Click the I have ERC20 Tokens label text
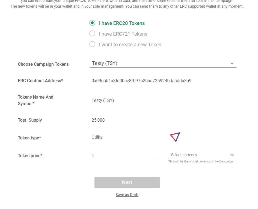The width and height of the screenshot is (258, 209). pos(122,23)
